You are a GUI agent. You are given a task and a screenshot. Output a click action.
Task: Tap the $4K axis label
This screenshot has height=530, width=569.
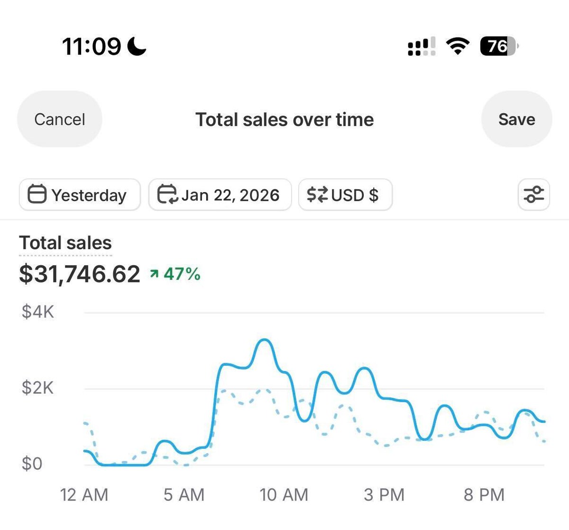pyautogui.click(x=38, y=312)
